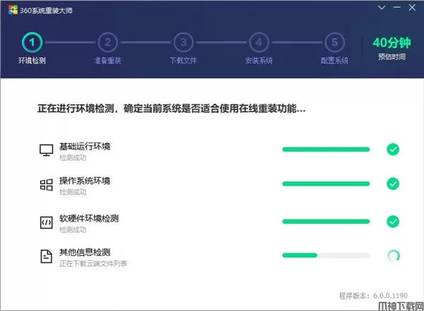Click the 正在下载云端文件列表 status text

click(x=93, y=264)
